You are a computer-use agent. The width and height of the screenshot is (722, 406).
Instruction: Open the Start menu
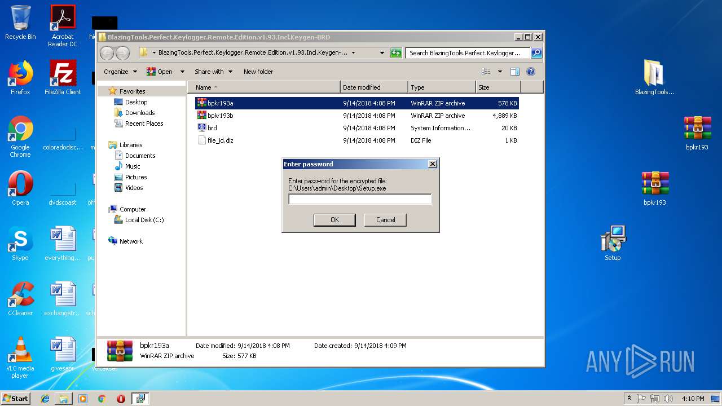[16, 399]
